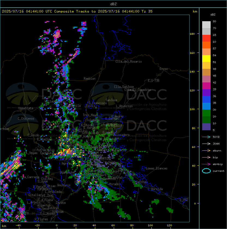
Task: Click the cyan 50YD arrow legend icon
Action: click(206, 137)
